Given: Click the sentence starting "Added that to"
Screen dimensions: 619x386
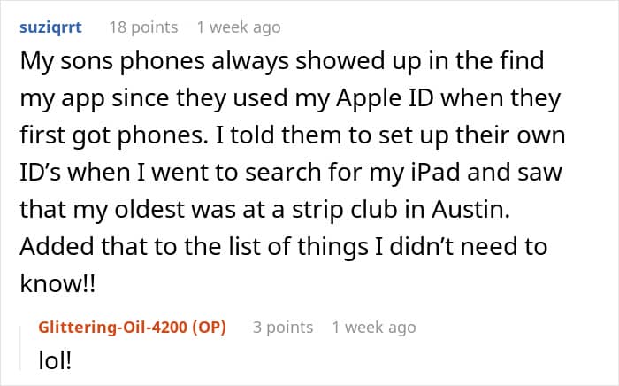Looking at the screenshot, I should 284,265.
